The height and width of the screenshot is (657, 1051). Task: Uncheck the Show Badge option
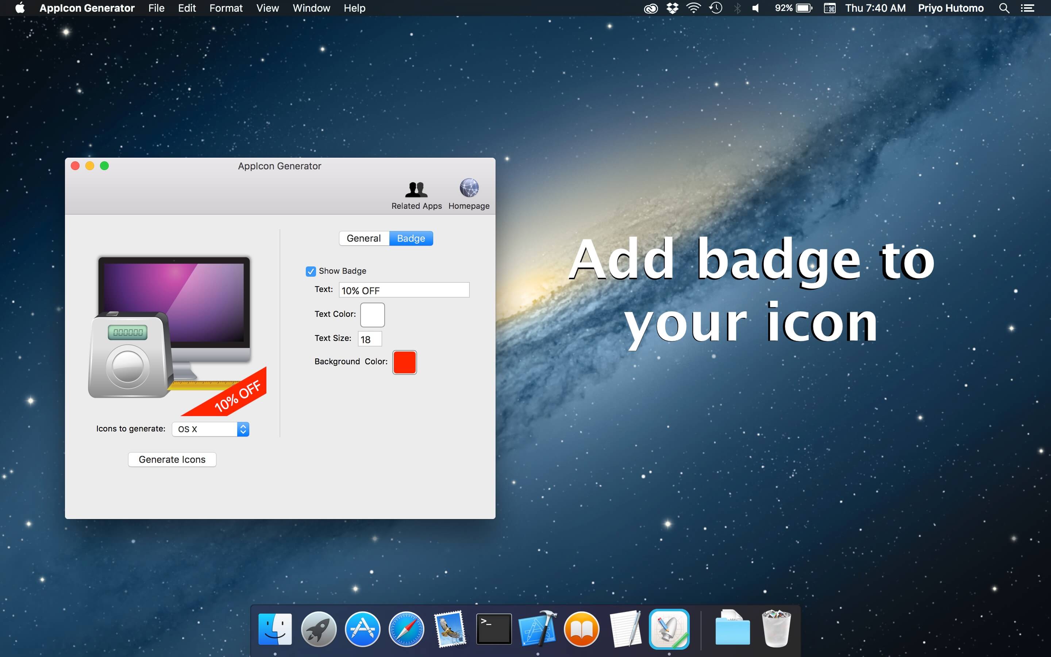(310, 271)
